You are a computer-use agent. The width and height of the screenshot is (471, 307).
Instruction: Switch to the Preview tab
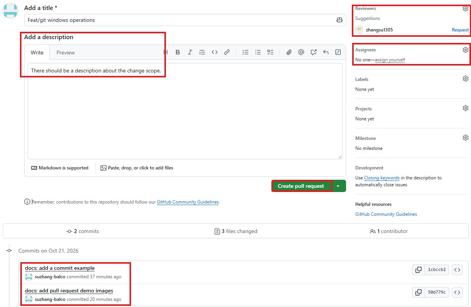click(x=66, y=53)
